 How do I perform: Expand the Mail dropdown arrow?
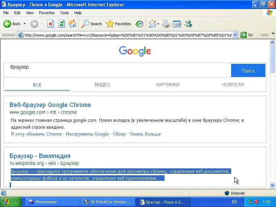(158, 24)
